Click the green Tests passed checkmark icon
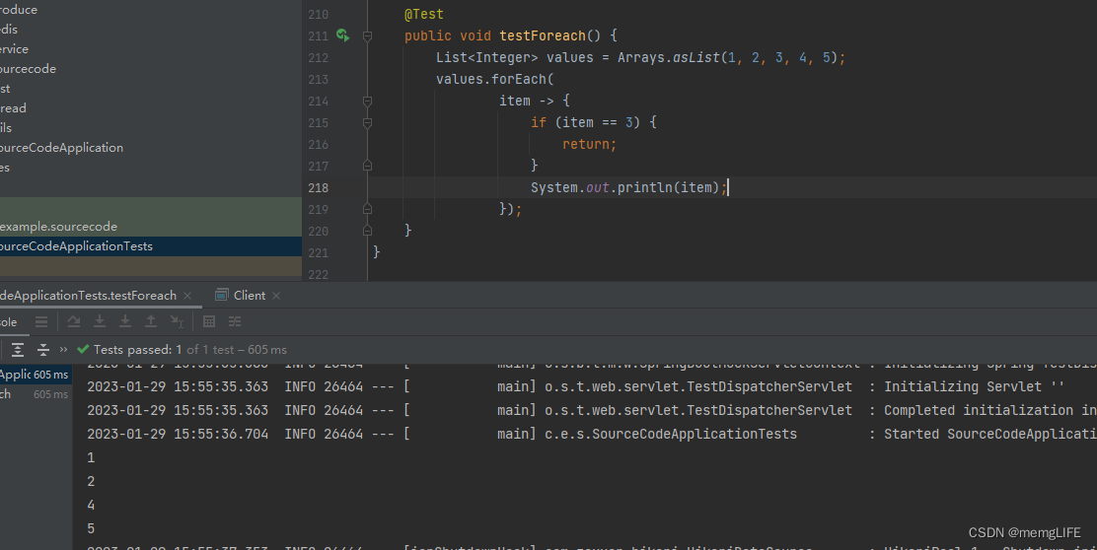Image resolution: width=1097 pixels, height=550 pixels. 83,350
